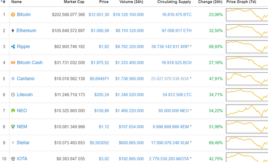Open Ethereum price $1.090,56 link
This screenshot has height=162, width=268.
pos(100,31)
